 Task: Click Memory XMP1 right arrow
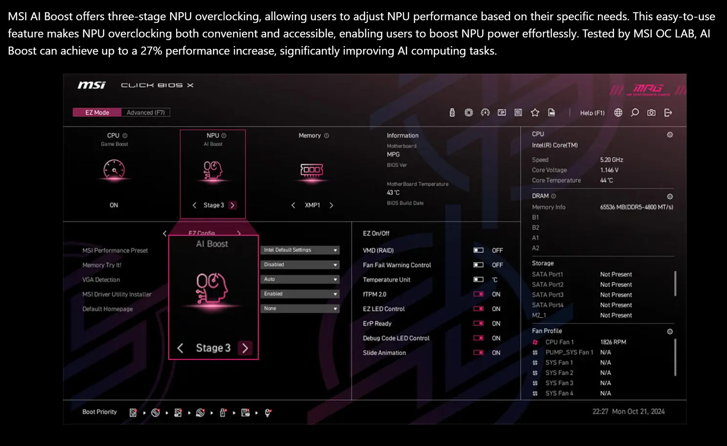[331, 205]
